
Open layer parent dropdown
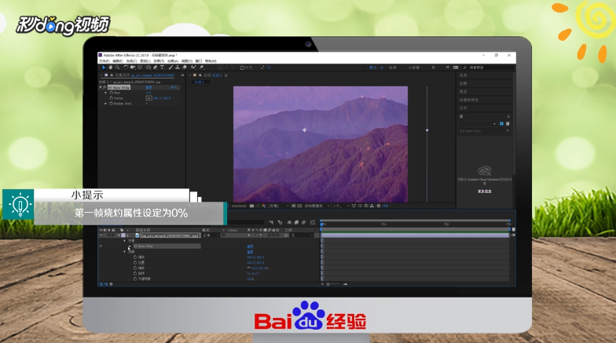(302, 235)
